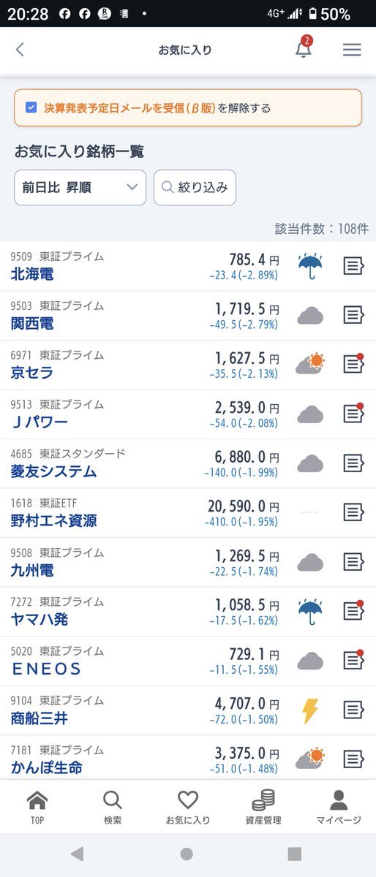
Task: Tap the rain umbrella icon for ヤマハ発
Action: [311, 610]
